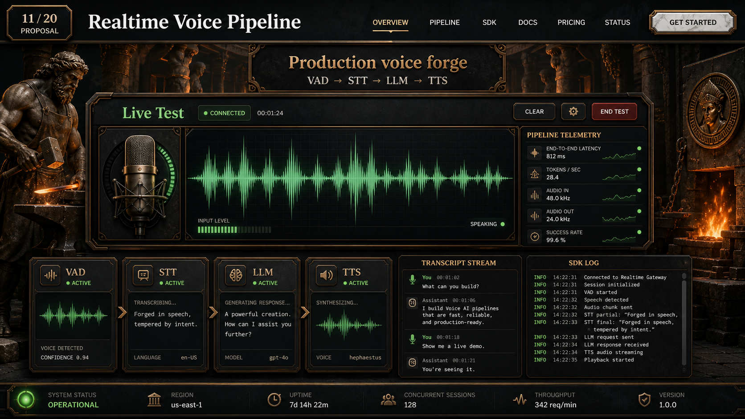This screenshot has width=745, height=419.
Task: Clear the live test session
Action: click(534, 112)
